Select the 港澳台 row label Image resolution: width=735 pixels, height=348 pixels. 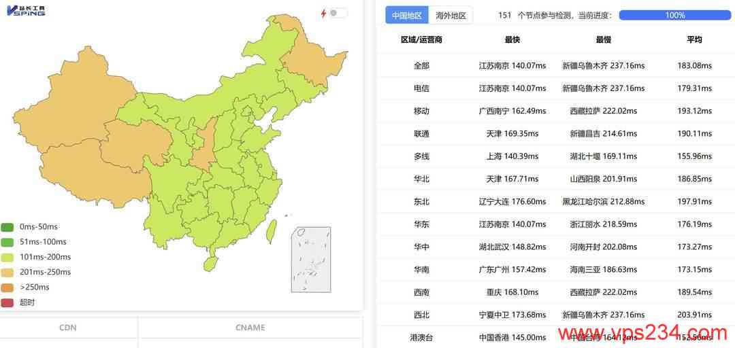421,337
